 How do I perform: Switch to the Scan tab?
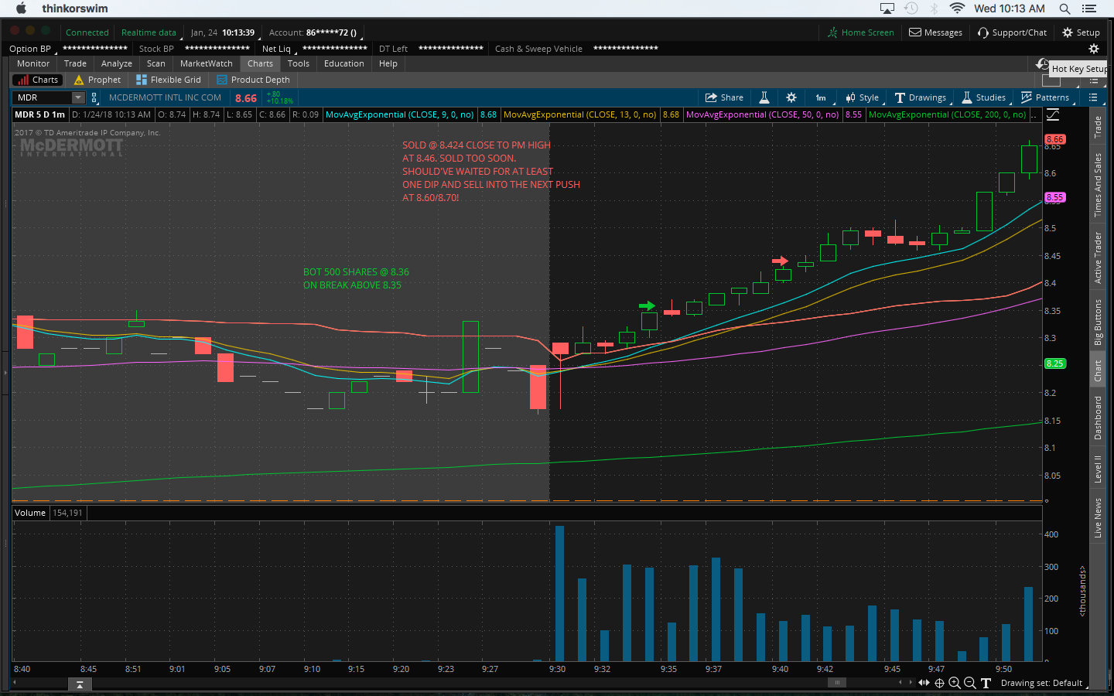[156, 63]
